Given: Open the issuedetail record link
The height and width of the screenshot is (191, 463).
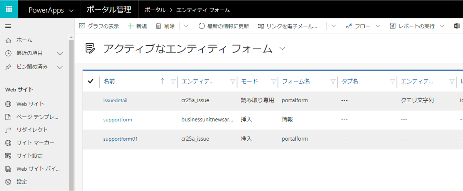Looking at the screenshot, I should [115, 100].
